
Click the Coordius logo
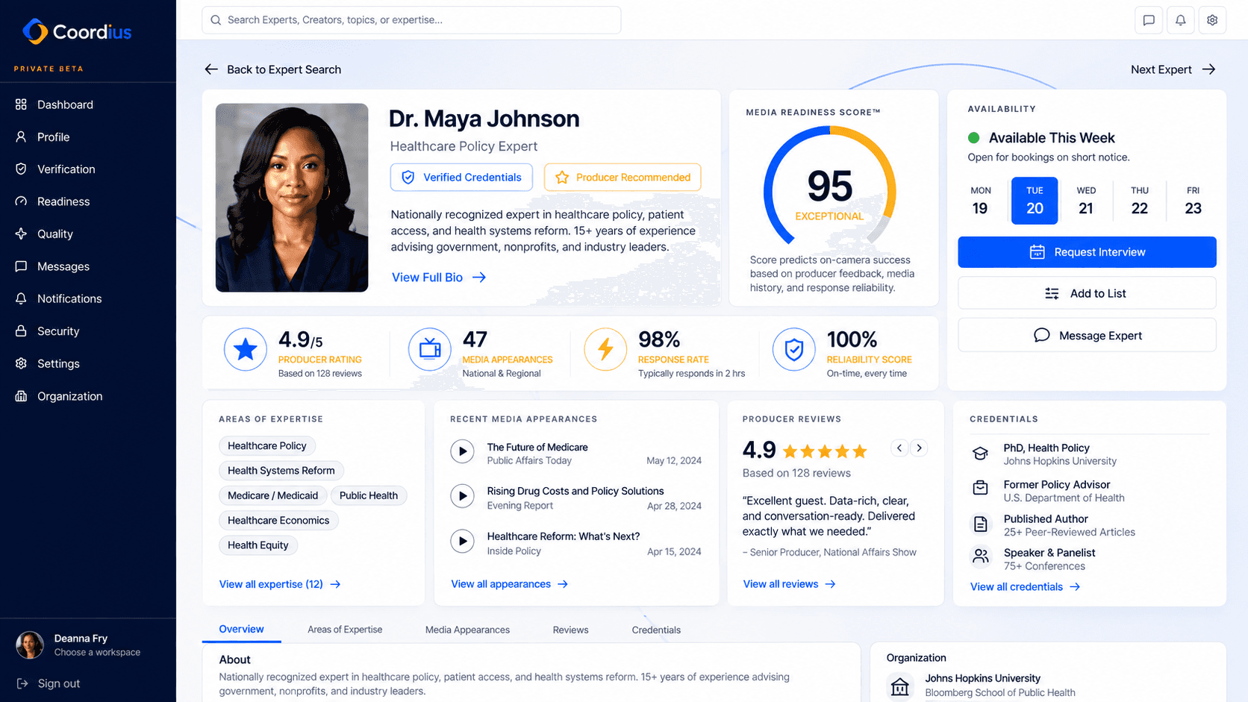click(x=77, y=31)
